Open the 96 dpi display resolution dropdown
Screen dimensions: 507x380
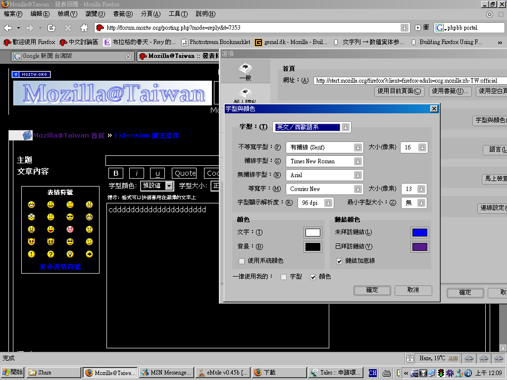315,203
